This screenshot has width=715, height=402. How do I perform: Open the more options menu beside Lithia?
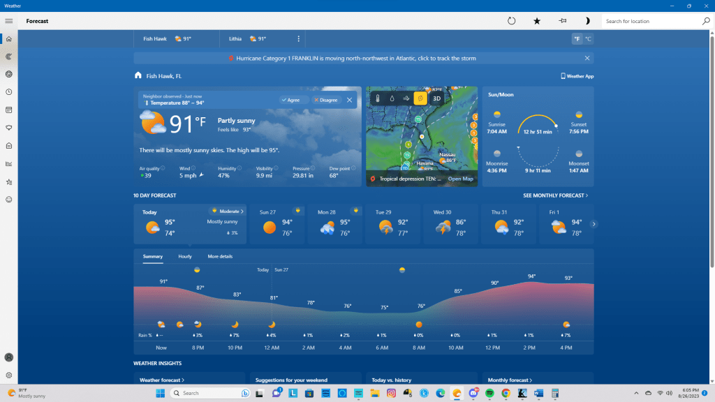[x=299, y=39]
